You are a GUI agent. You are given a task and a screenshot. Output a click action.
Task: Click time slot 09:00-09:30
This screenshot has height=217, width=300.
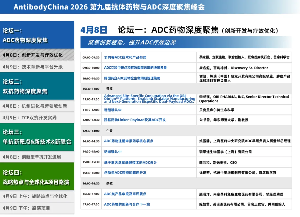click(91, 57)
